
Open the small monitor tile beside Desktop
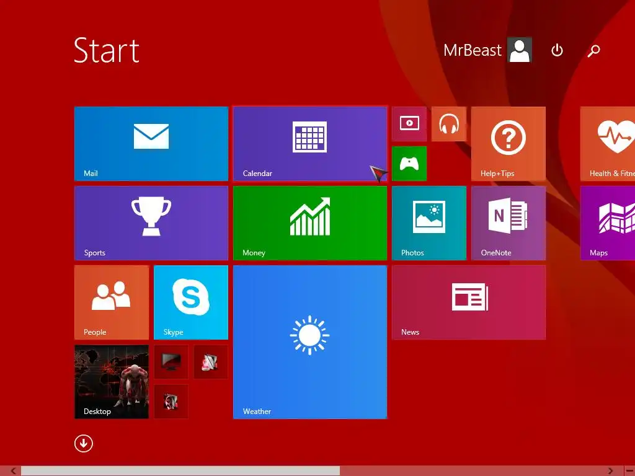pos(171,362)
